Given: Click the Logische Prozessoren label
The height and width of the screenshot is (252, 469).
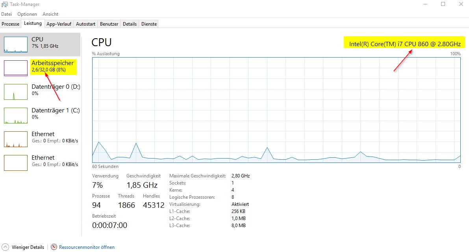Looking at the screenshot, I should point(192,197).
